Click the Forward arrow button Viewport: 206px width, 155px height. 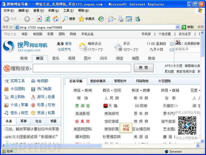[x=27, y=19]
